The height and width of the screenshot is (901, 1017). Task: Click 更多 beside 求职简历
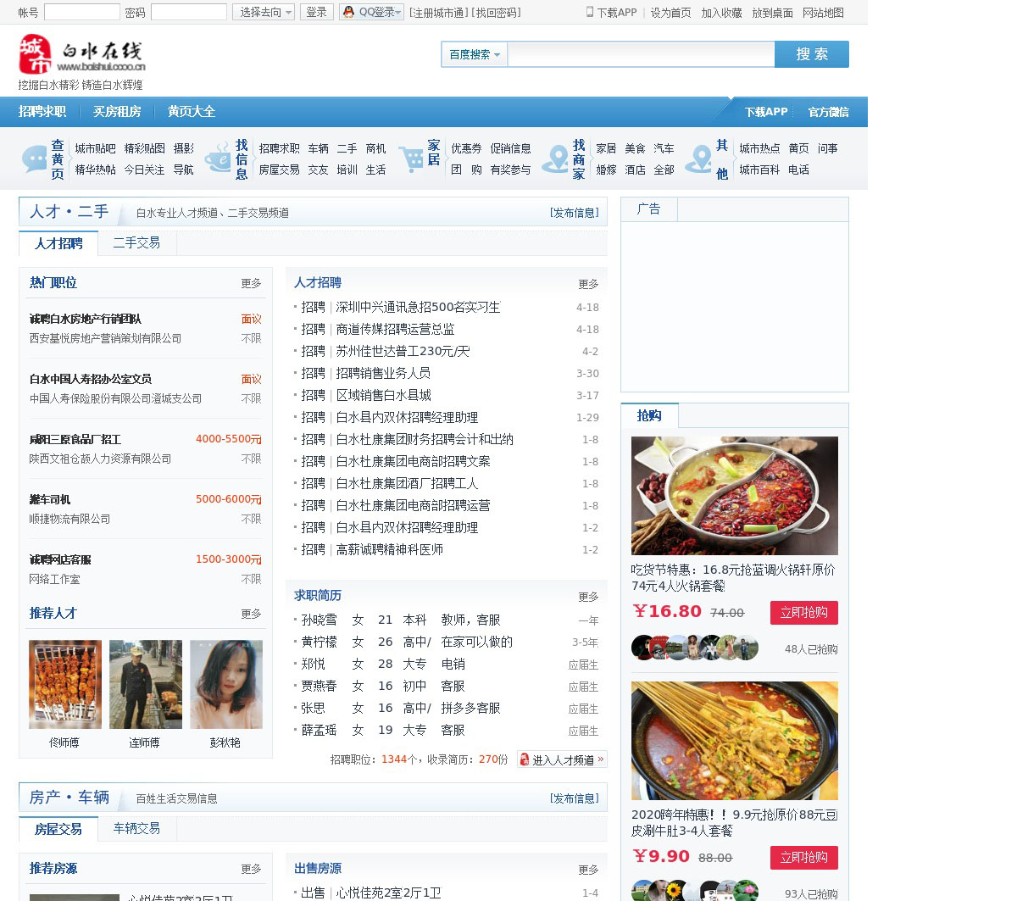coord(588,597)
